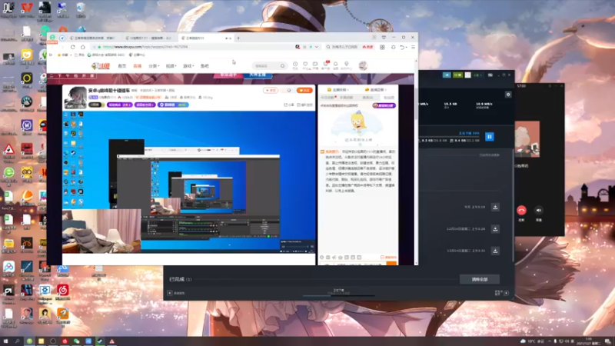The height and width of the screenshot is (346, 615).
Task: Open Douyu 首页 nav item
Action: tap(122, 66)
